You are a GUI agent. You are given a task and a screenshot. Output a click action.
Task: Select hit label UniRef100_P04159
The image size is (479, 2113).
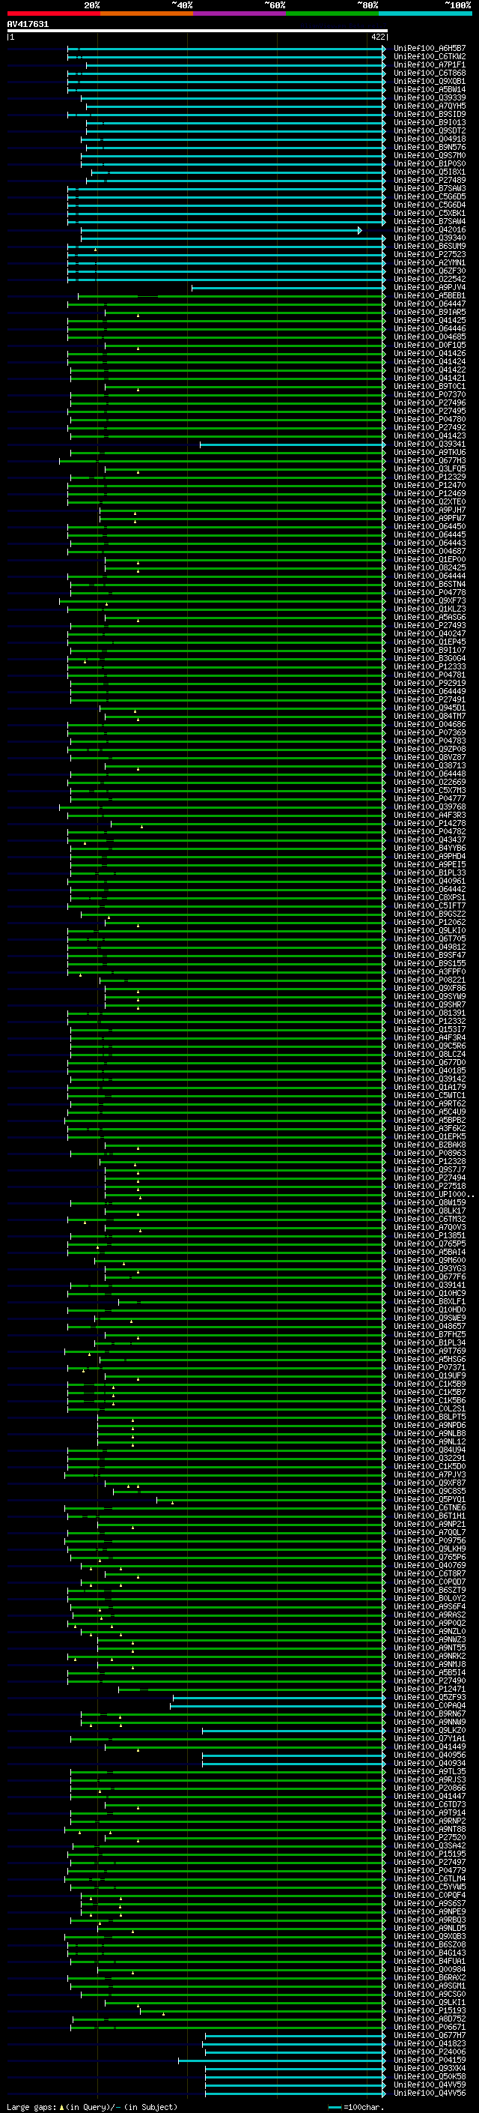pos(429,2060)
